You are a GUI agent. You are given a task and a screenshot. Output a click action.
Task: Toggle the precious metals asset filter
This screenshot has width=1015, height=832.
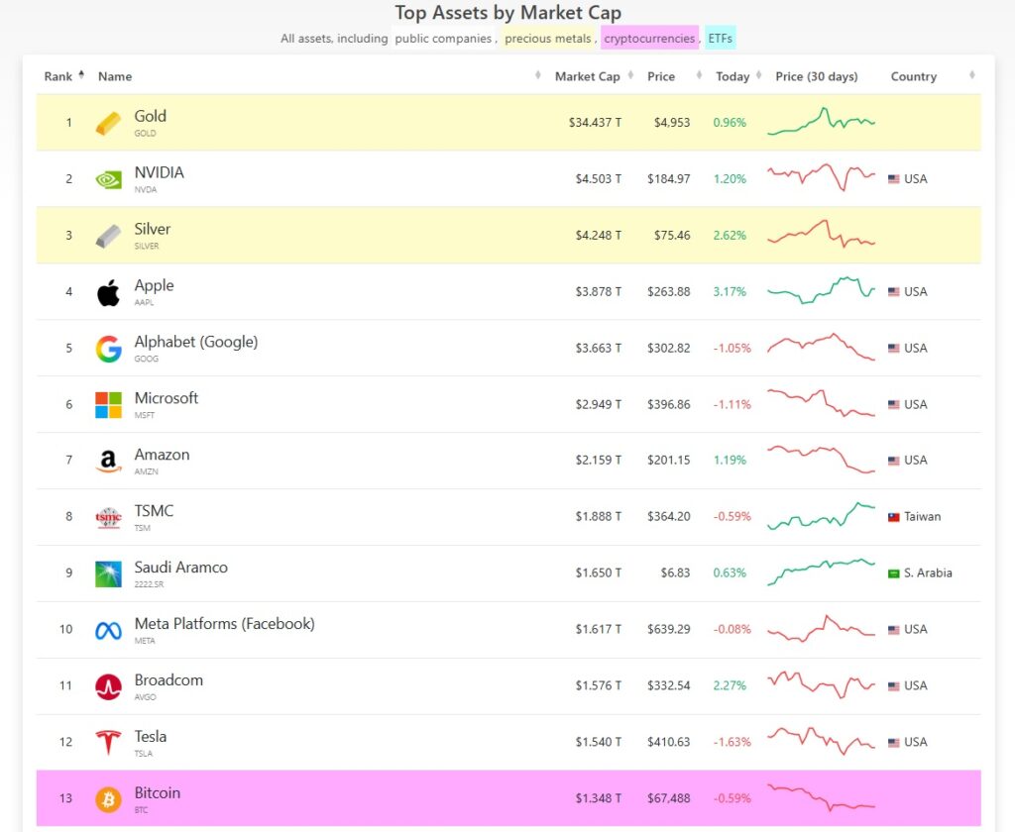coord(547,38)
